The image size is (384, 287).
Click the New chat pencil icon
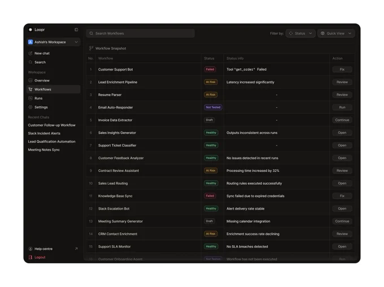tap(30, 53)
